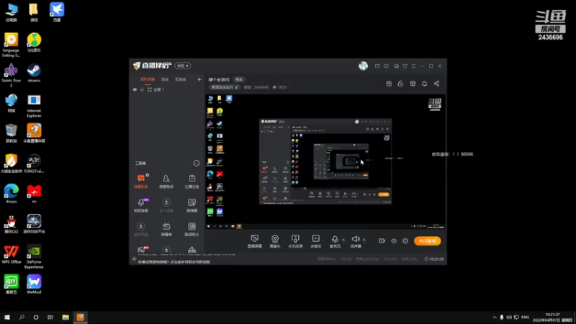Click the streaming app taskbar icon
Image resolution: width=576 pixels, height=324 pixels.
(80, 318)
